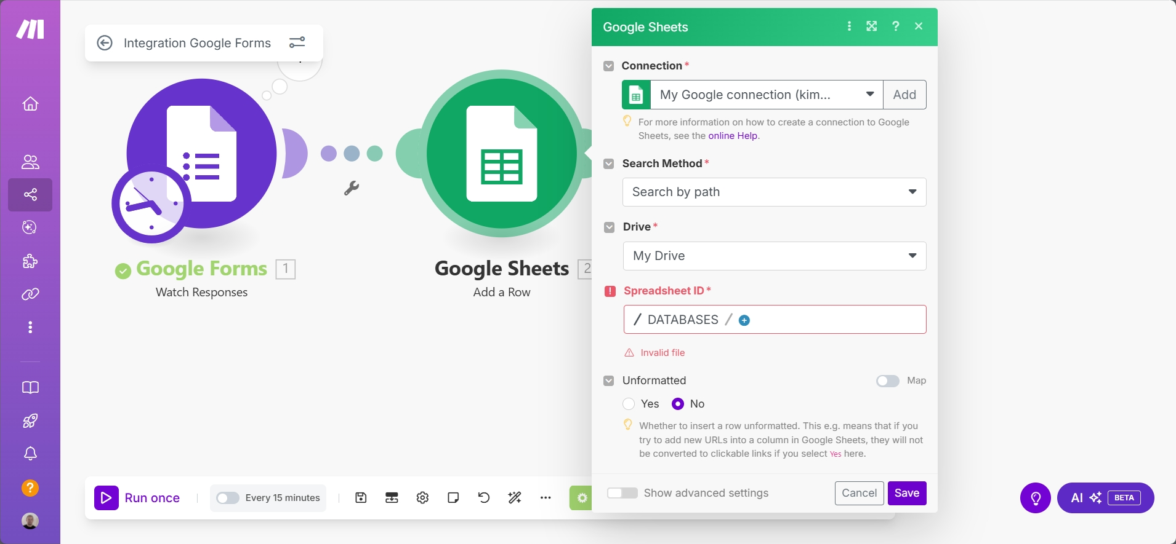The width and height of the screenshot is (1176, 544).
Task: Open the Notes icon in toolbar
Action: coord(454,498)
